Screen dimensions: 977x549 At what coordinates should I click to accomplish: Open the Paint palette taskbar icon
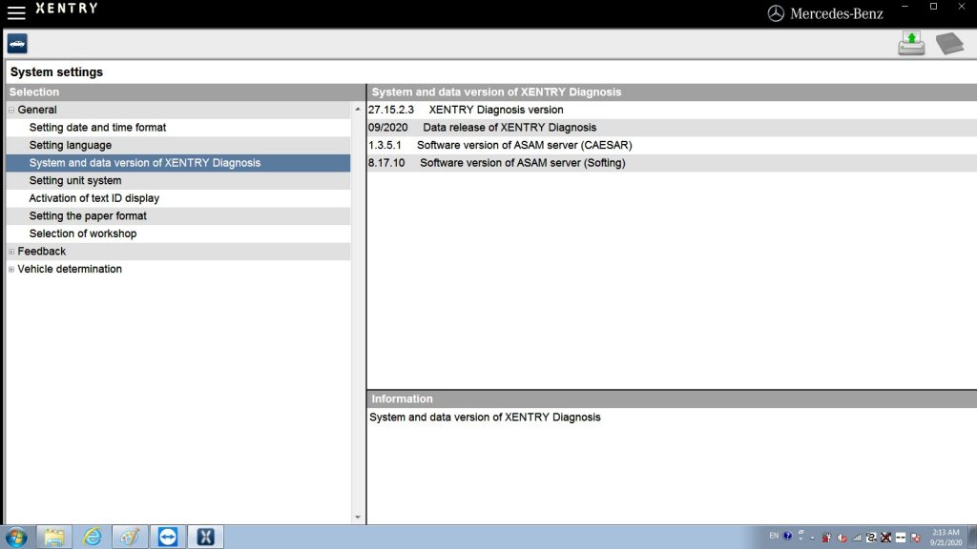pyautogui.click(x=130, y=537)
